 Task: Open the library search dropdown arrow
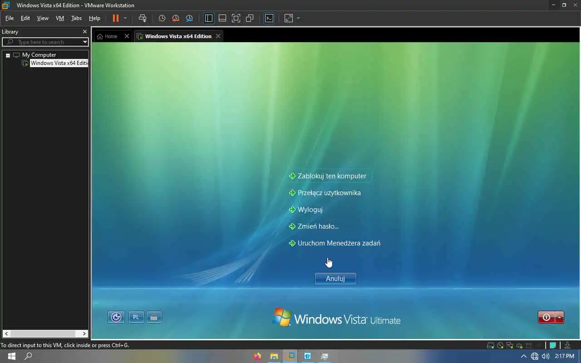pos(85,42)
